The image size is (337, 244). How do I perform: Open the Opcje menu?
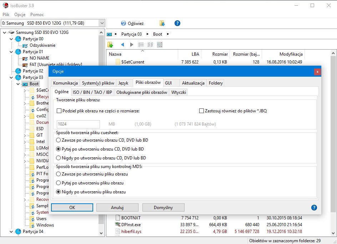click(20, 15)
